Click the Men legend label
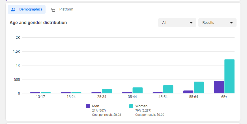The width and height of the screenshot is (247, 124). [96, 106]
